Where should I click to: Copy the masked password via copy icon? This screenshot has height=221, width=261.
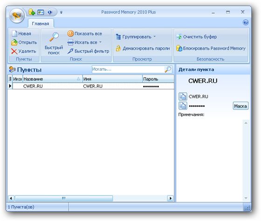183,106
